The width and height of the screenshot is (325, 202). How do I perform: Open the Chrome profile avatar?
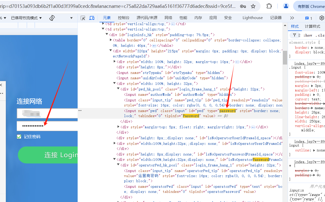286,6
